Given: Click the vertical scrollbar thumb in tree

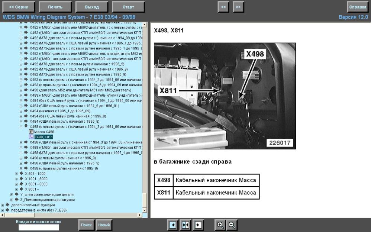Looking at the screenshot, I should point(145,200).
